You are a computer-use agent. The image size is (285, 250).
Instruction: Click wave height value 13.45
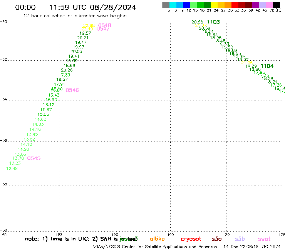click(x=32, y=134)
